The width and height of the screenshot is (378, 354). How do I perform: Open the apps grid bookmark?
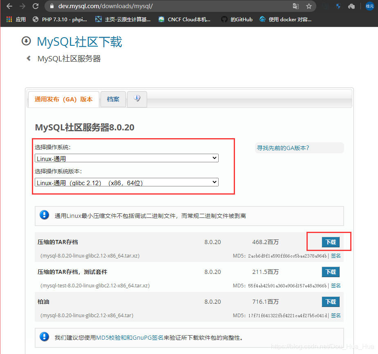coord(16,20)
